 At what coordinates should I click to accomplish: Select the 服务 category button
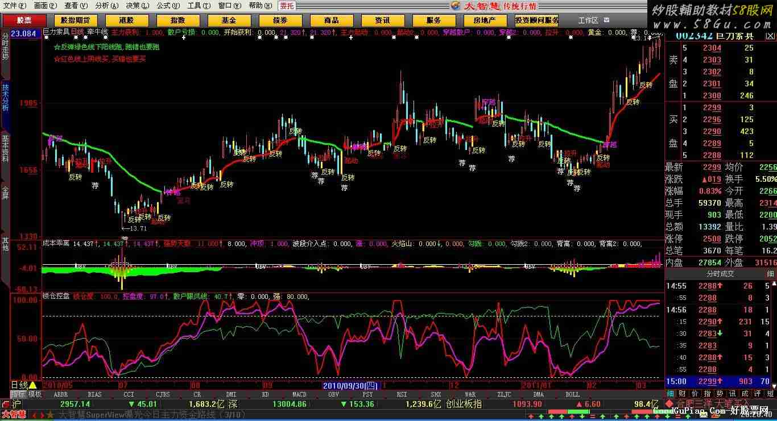tap(433, 20)
